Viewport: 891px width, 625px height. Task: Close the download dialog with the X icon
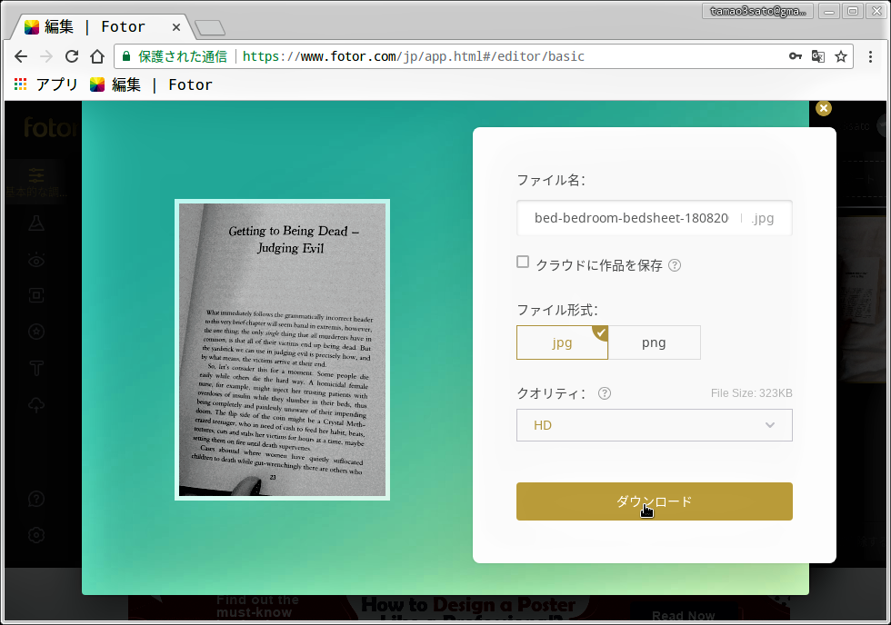pyautogui.click(x=824, y=108)
